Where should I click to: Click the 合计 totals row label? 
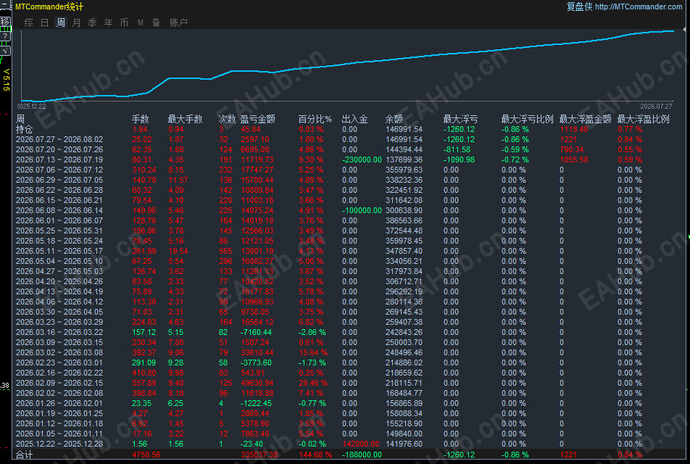coord(24,455)
